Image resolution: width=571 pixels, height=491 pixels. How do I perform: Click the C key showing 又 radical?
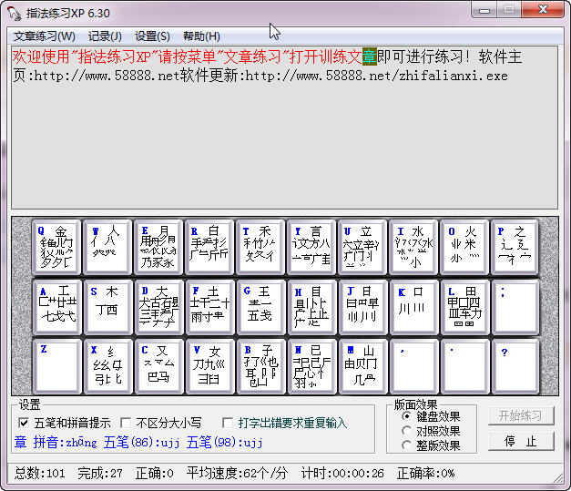click(x=158, y=366)
